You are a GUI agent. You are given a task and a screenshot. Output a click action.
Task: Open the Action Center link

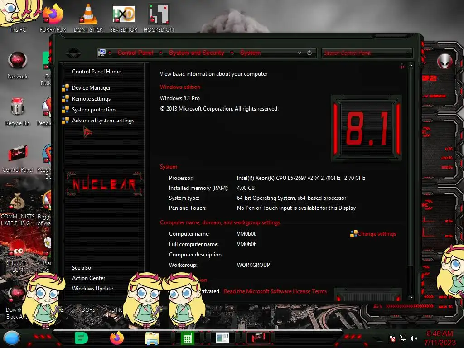click(x=88, y=278)
